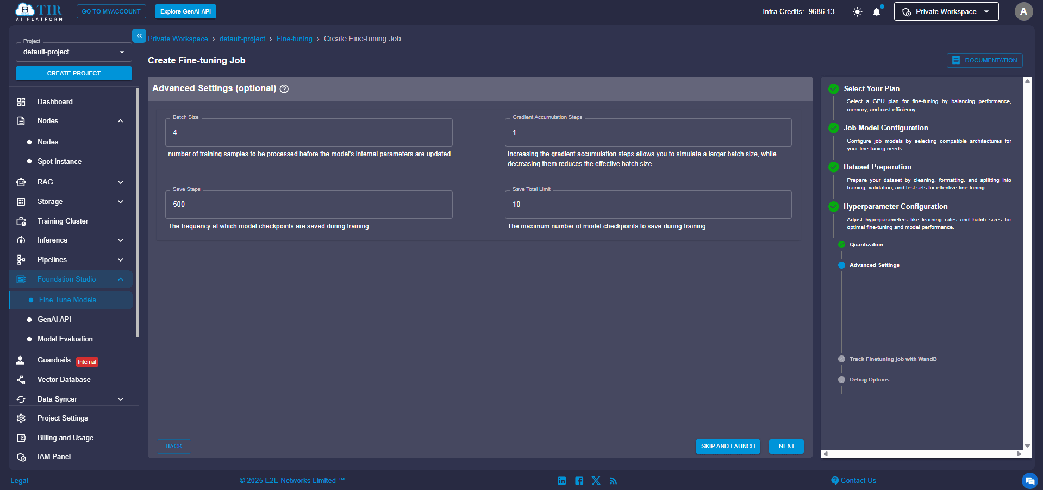Select Track Finetuning job with WandB step
This screenshot has height=490, width=1043.
[x=893, y=359]
